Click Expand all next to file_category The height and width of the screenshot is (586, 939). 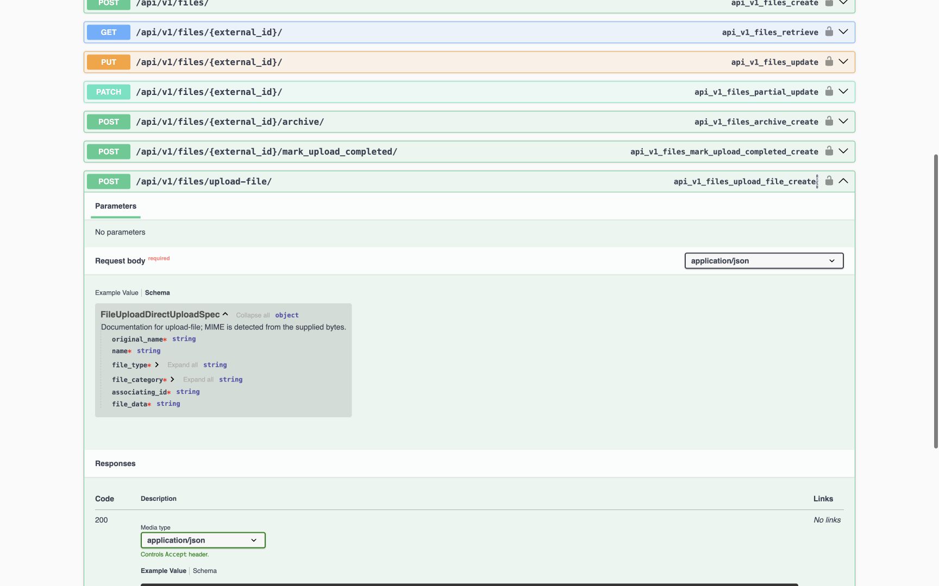(198, 380)
